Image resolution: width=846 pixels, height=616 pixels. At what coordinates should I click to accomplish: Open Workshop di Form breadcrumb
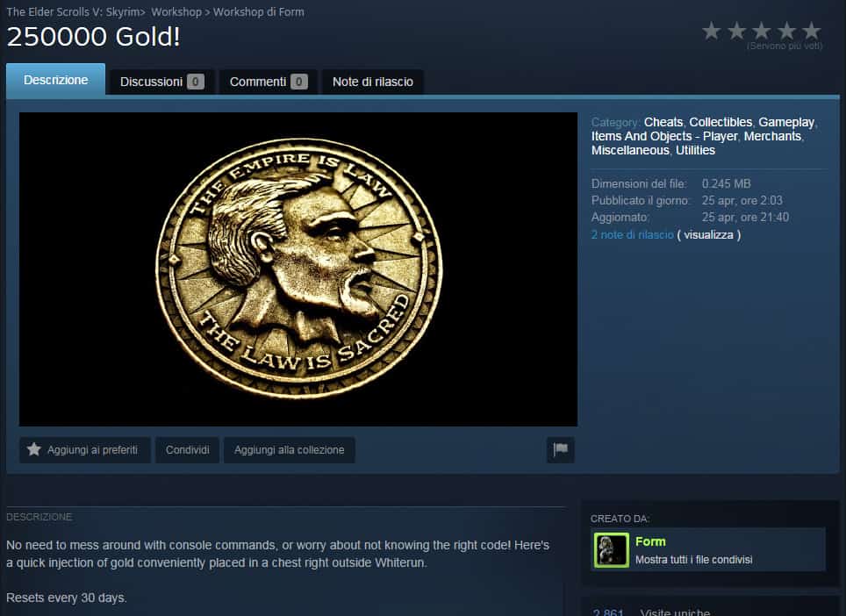[259, 12]
